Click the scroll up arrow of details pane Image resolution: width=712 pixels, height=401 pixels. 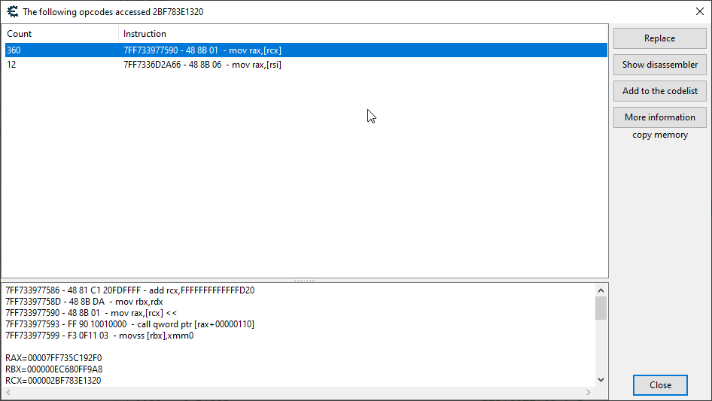(x=601, y=290)
